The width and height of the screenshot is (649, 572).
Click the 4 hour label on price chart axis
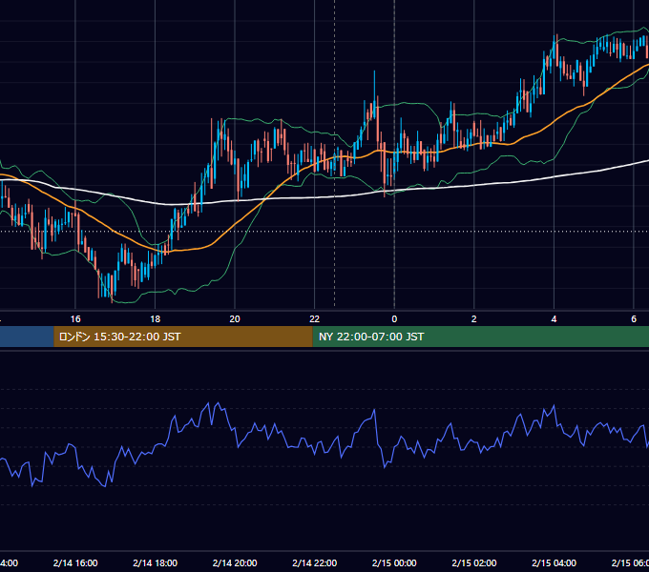point(554,318)
